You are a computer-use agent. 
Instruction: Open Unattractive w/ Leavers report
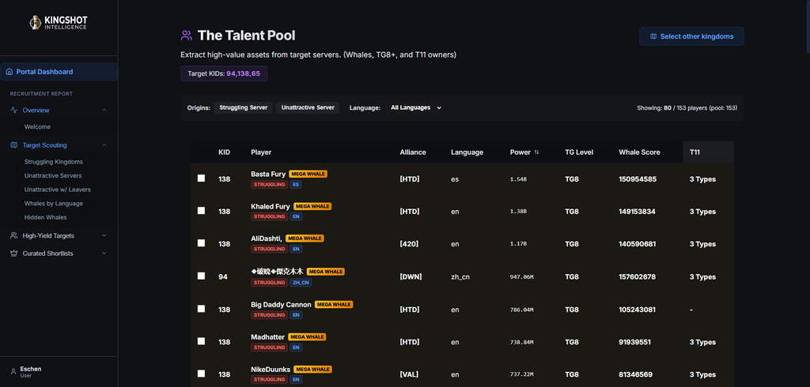(57, 190)
